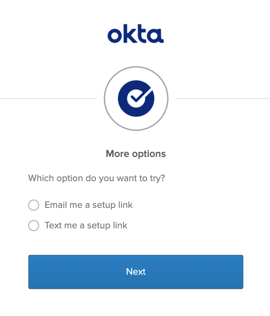Viewport: 270px width, 316px height.
Task: Select the "Email me a setup link" radio button
Action: click(x=33, y=205)
